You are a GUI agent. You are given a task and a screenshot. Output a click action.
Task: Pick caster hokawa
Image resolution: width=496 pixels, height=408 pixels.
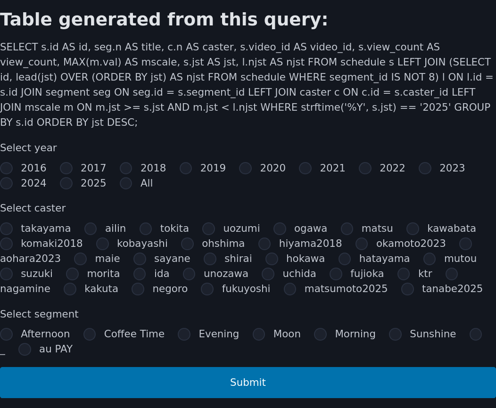272,259
